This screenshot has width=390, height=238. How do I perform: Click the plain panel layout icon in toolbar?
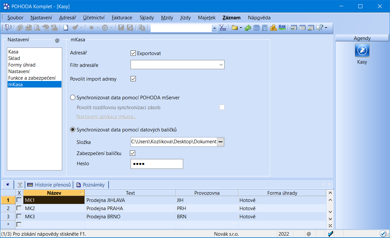(x=303, y=28)
